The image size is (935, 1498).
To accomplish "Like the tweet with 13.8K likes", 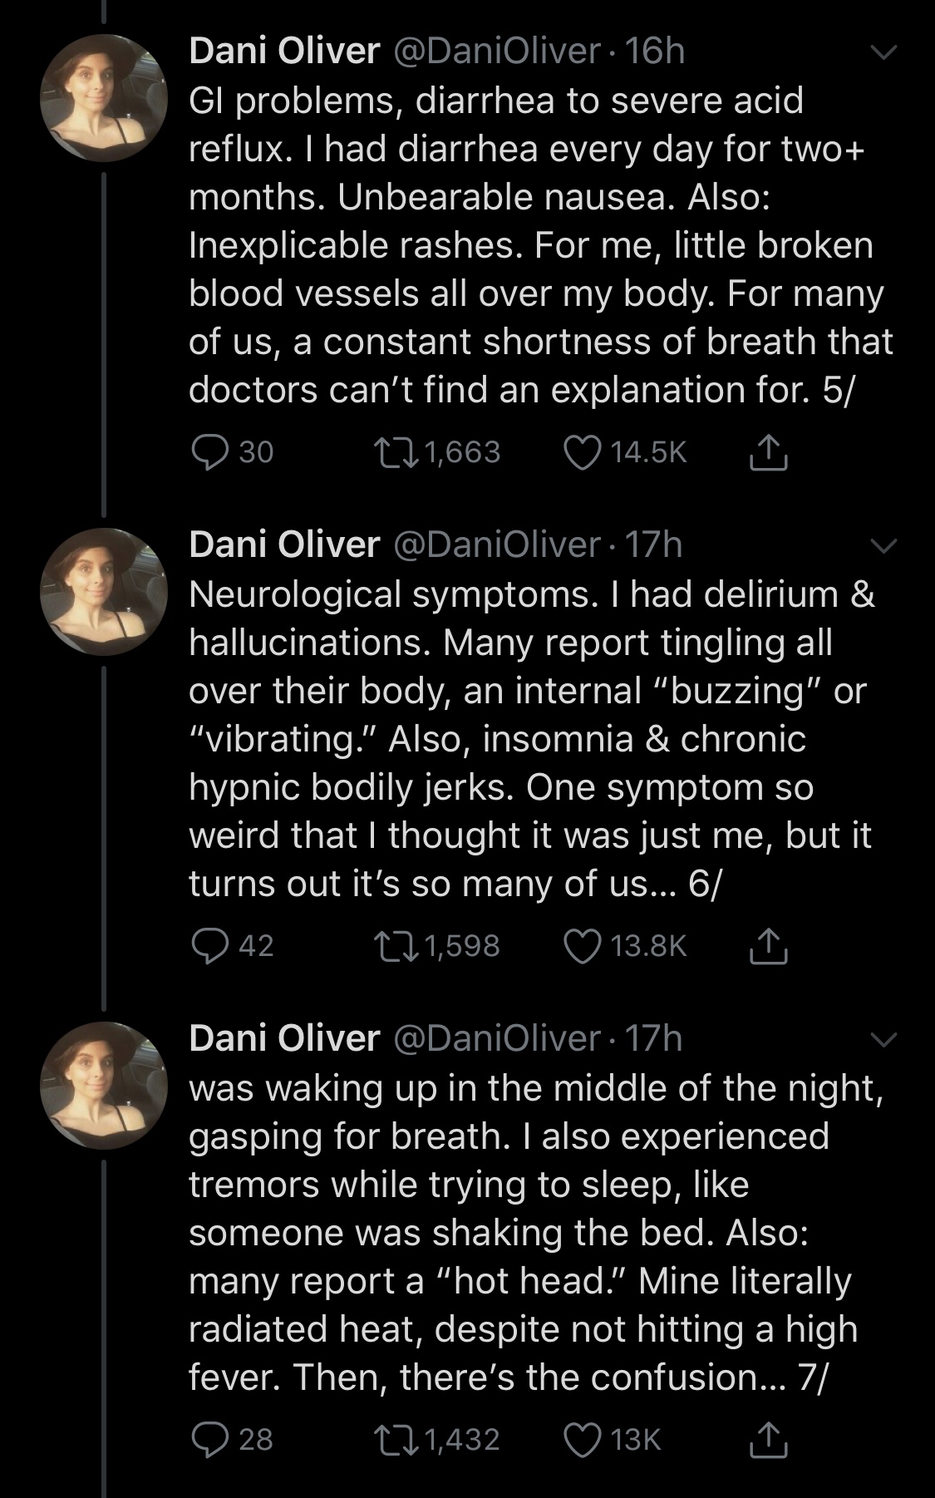I will 582,946.
